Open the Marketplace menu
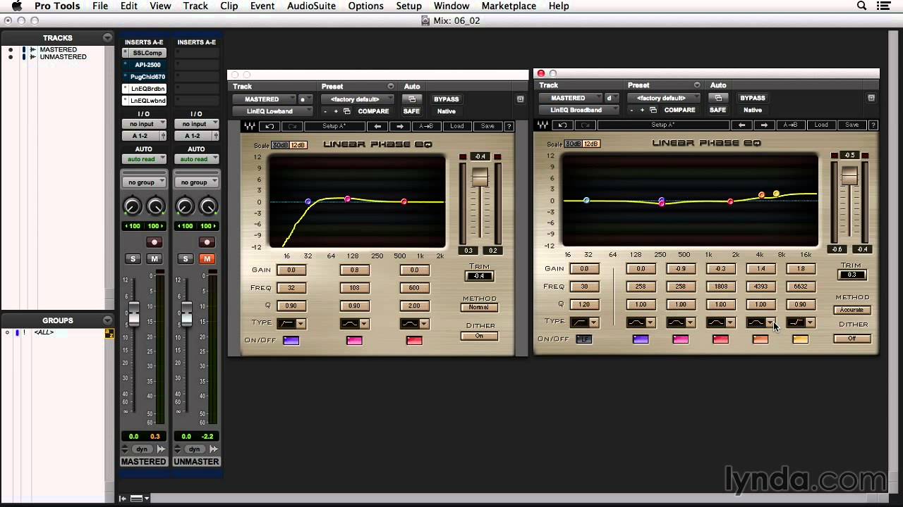 point(509,6)
